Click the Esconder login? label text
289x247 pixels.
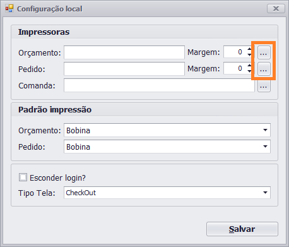coord(57,178)
